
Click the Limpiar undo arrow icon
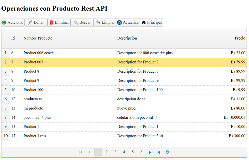[98, 22]
